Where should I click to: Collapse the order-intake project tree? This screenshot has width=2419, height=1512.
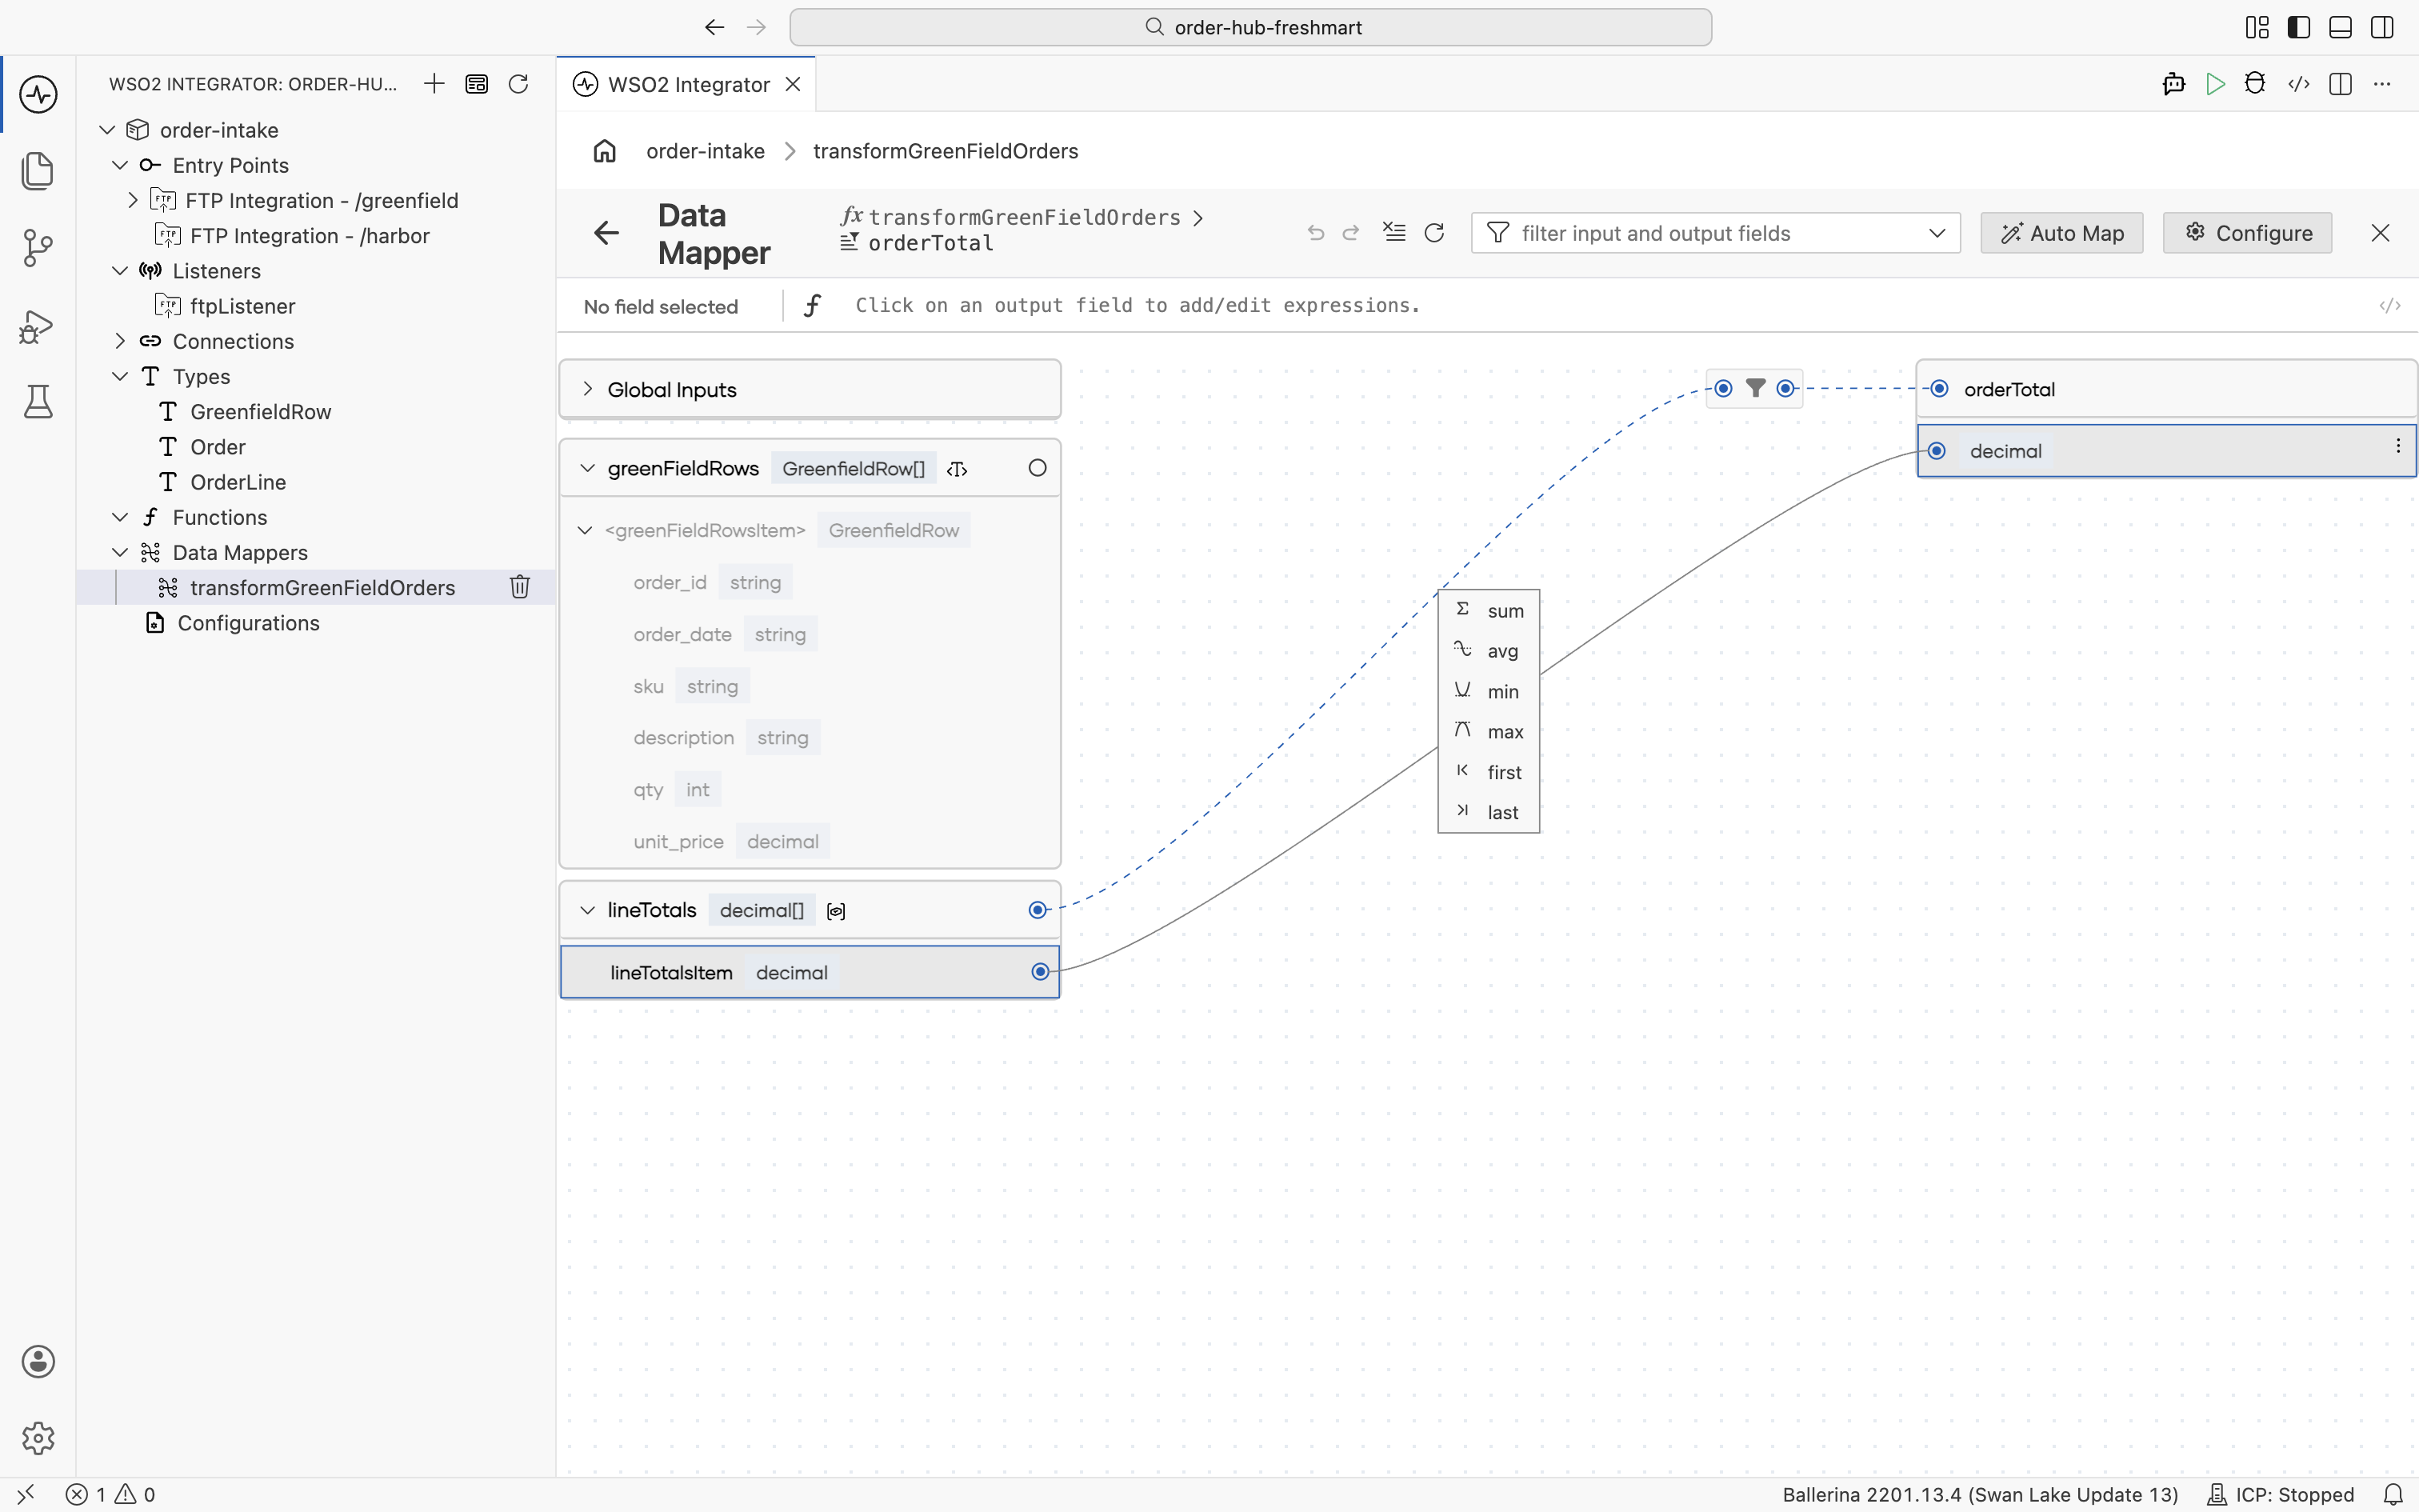coord(107,130)
